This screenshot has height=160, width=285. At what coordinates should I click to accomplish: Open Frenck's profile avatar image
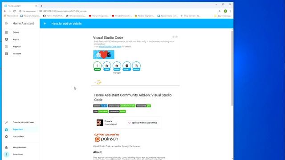[x=100, y=123]
